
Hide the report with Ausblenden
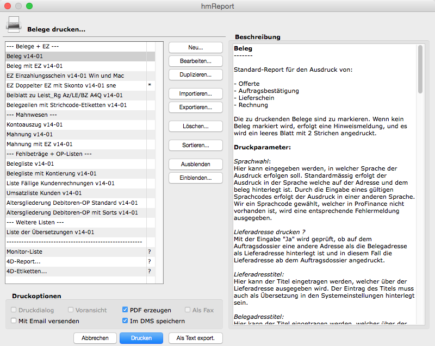click(x=195, y=164)
